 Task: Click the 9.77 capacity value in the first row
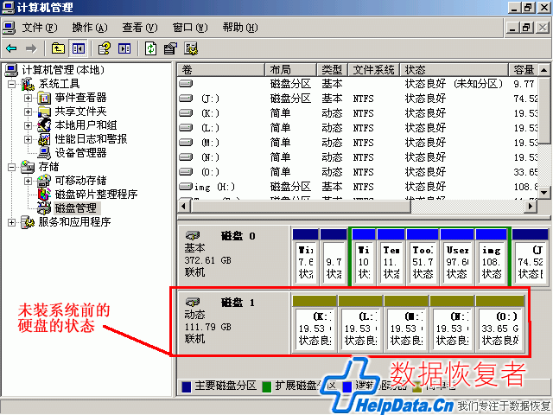[524, 84]
